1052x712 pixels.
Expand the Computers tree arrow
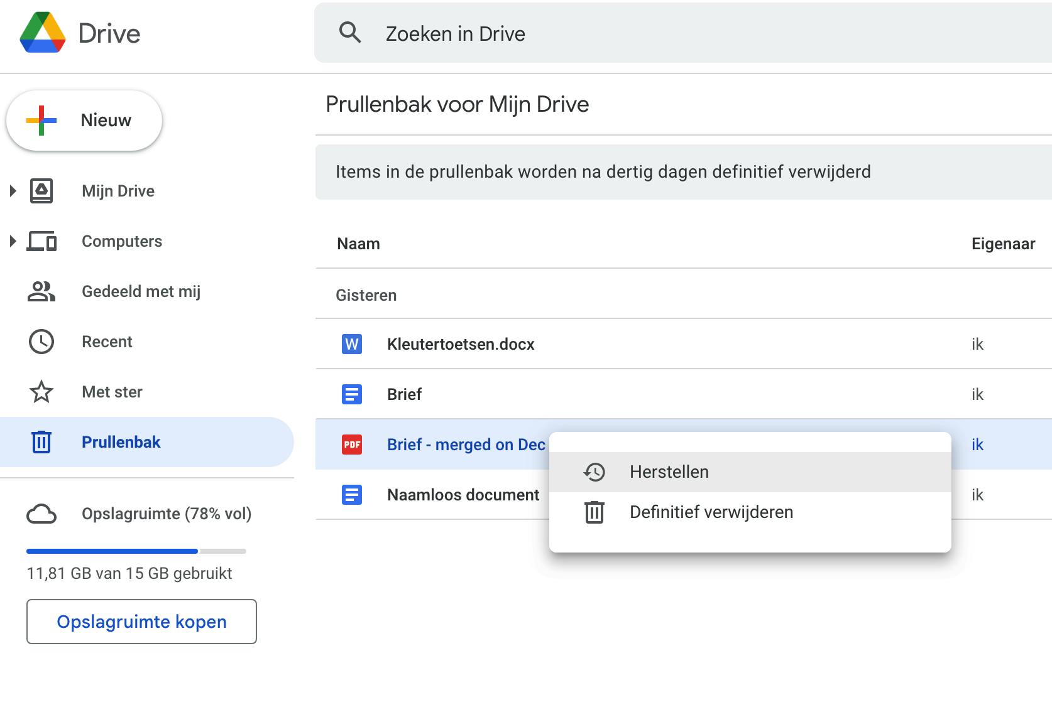coord(13,241)
